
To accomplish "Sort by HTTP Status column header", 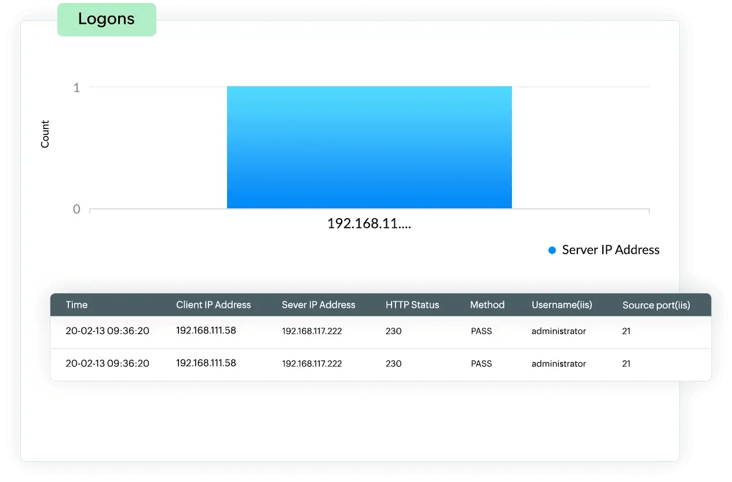I will coord(412,305).
